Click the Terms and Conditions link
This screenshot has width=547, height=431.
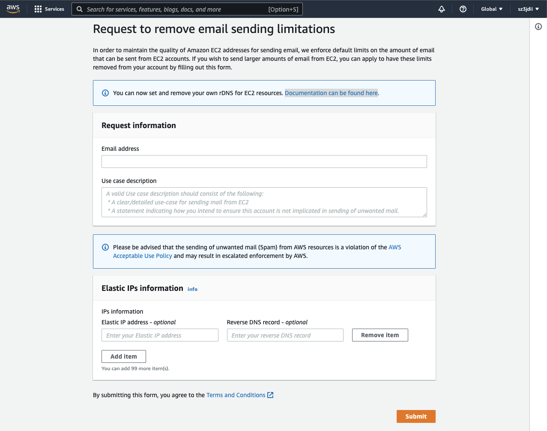click(235, 395)
